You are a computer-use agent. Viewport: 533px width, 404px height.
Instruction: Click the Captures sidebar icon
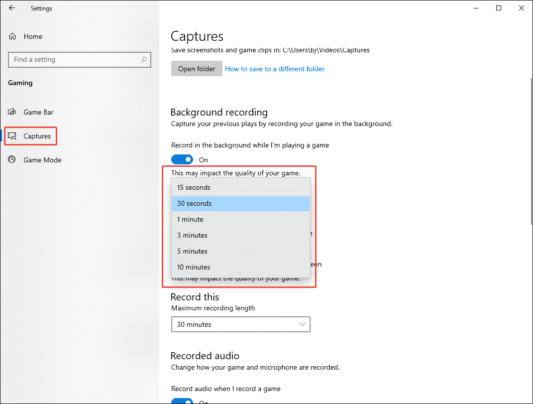click(12, 136)
